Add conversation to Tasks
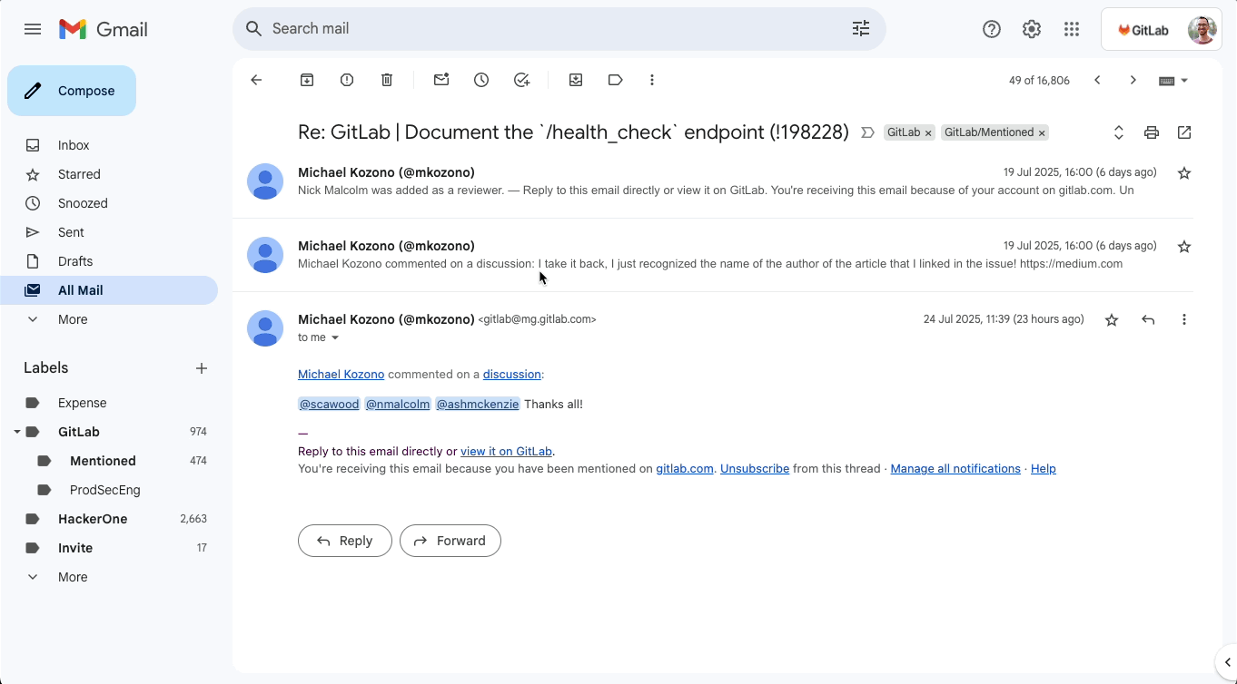This screenshot has height=684, width=1237. 521,80
